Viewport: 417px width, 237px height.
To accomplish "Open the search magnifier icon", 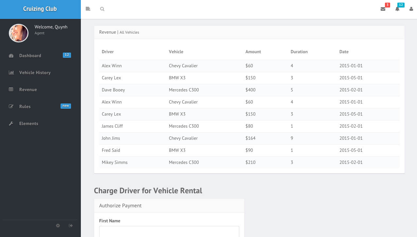I will click(102, 9).
